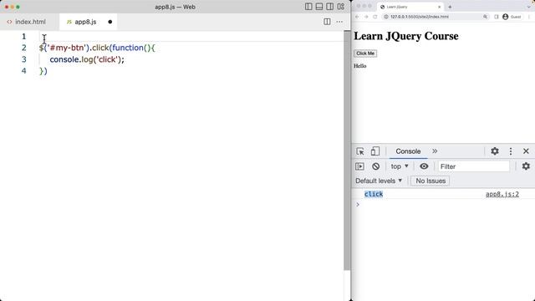Click the console prompt chevron

point(358,204)
